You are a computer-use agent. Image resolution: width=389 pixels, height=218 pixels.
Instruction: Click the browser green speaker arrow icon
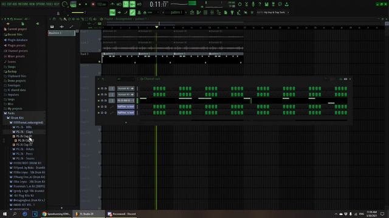click(37, 24)
